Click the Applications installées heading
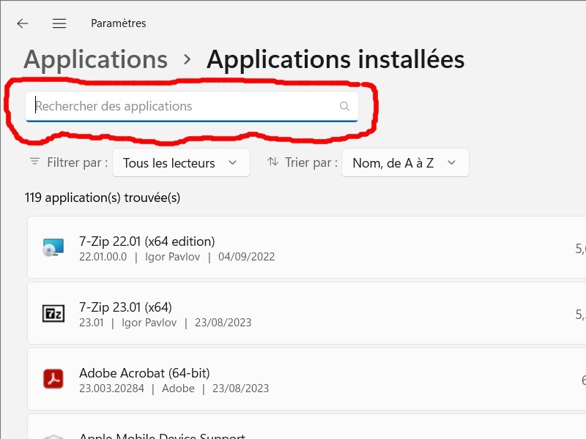Screen dimensions: 586x439 point(335,59)
